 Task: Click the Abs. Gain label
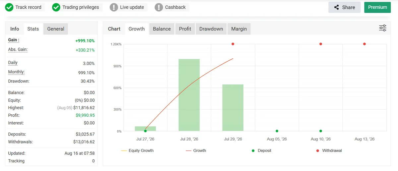pos(18,49)
